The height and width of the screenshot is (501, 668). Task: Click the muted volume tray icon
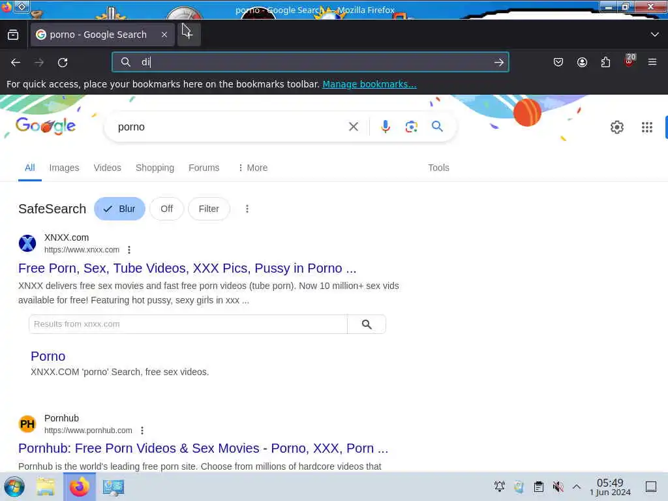tap(558, 487)
